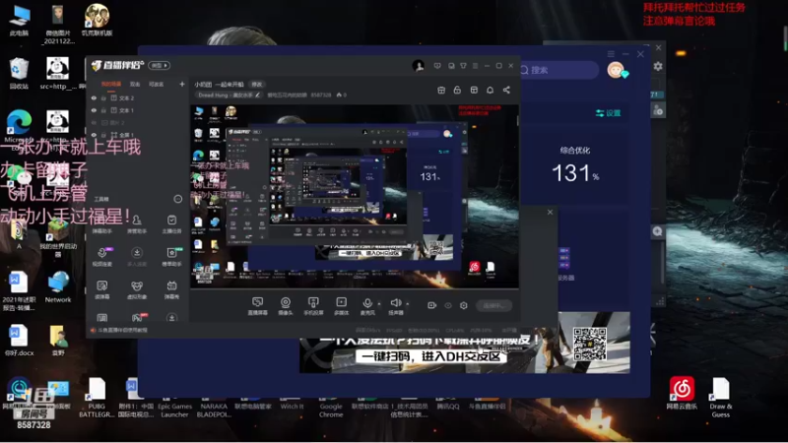Open the toolbox more options circle icon
788x443 pixels.
[178, 199]
